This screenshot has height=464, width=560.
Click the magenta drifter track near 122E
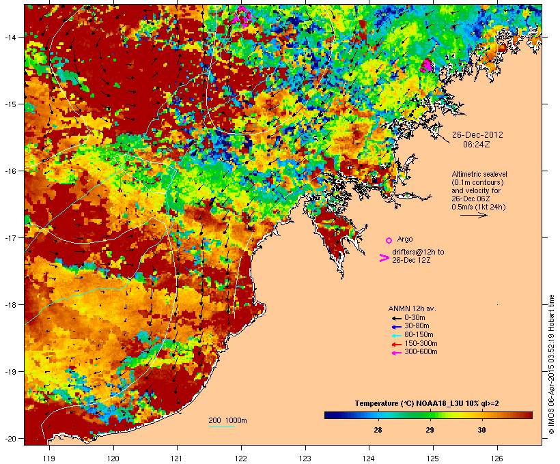pyautogui.click(x=242, y=16)
